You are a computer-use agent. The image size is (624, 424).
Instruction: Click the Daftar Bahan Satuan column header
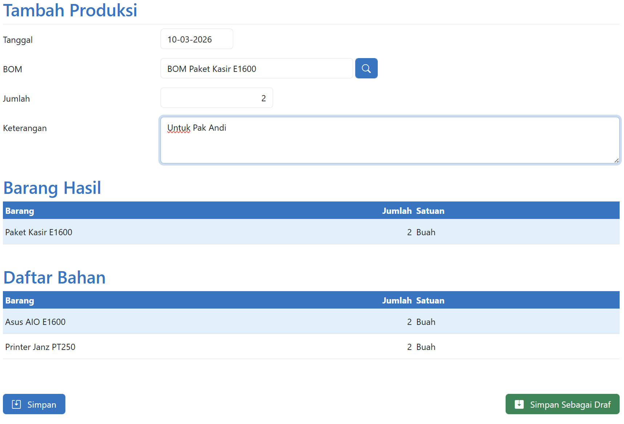click(x=430, y=300)
